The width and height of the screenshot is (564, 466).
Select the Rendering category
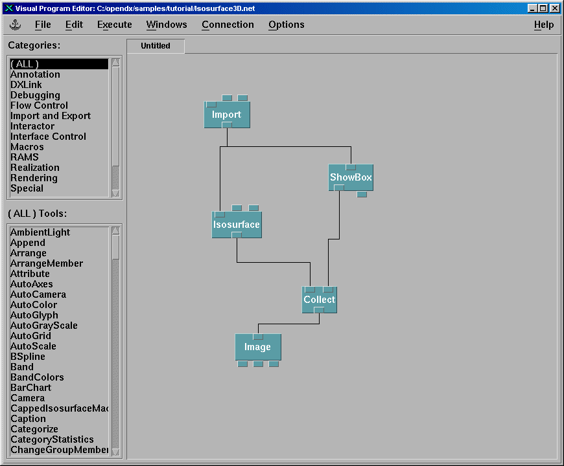click(x=34, y=178)
